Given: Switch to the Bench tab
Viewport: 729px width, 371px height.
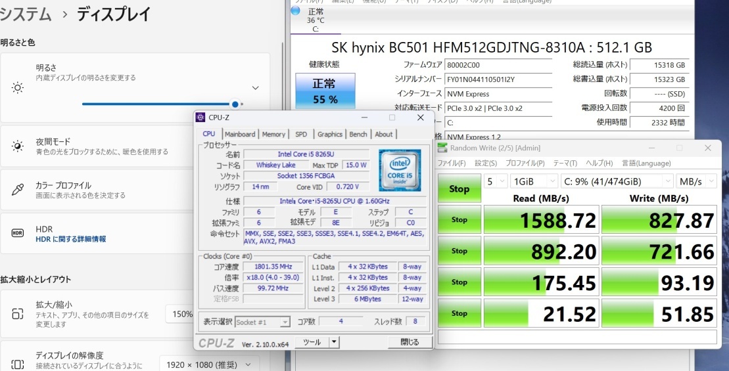Looking at the screenshot, I should [358, 134].
